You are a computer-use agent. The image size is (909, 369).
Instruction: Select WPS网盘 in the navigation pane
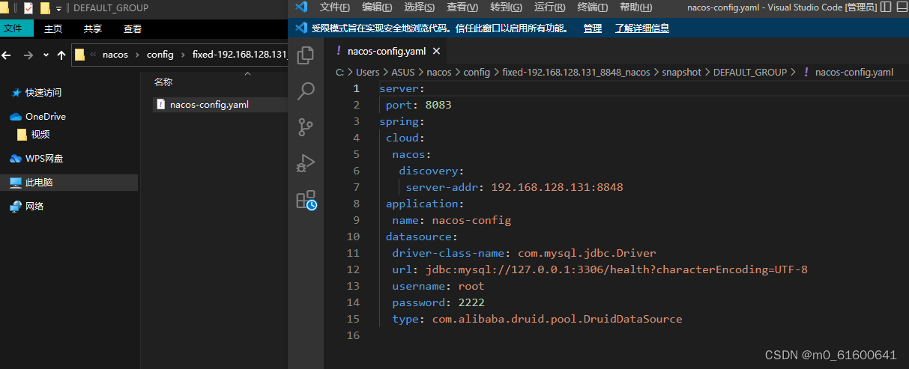tap(44, 159)
